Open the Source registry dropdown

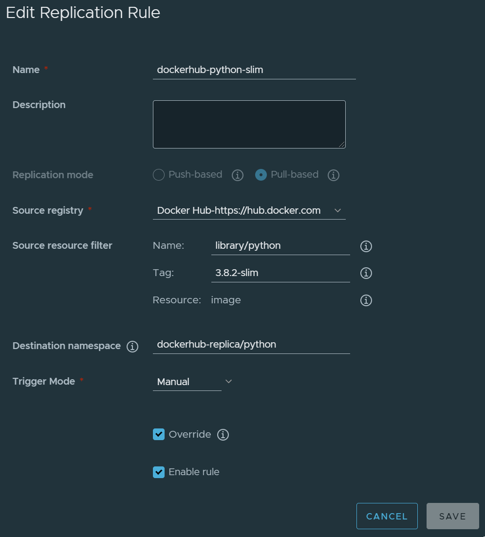click(x=249, y=211)
